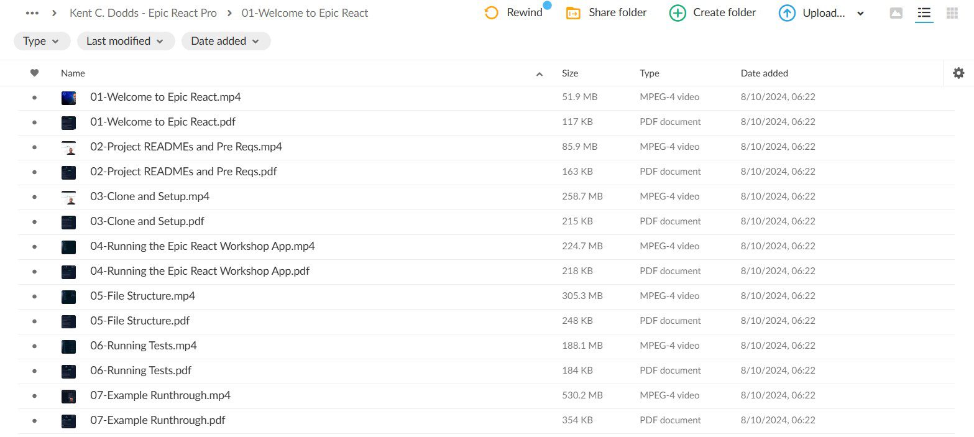Image resolution: width=974 pixels, height=437 pixels.
Task: Click the Share folder label
Action: [618, 13]
